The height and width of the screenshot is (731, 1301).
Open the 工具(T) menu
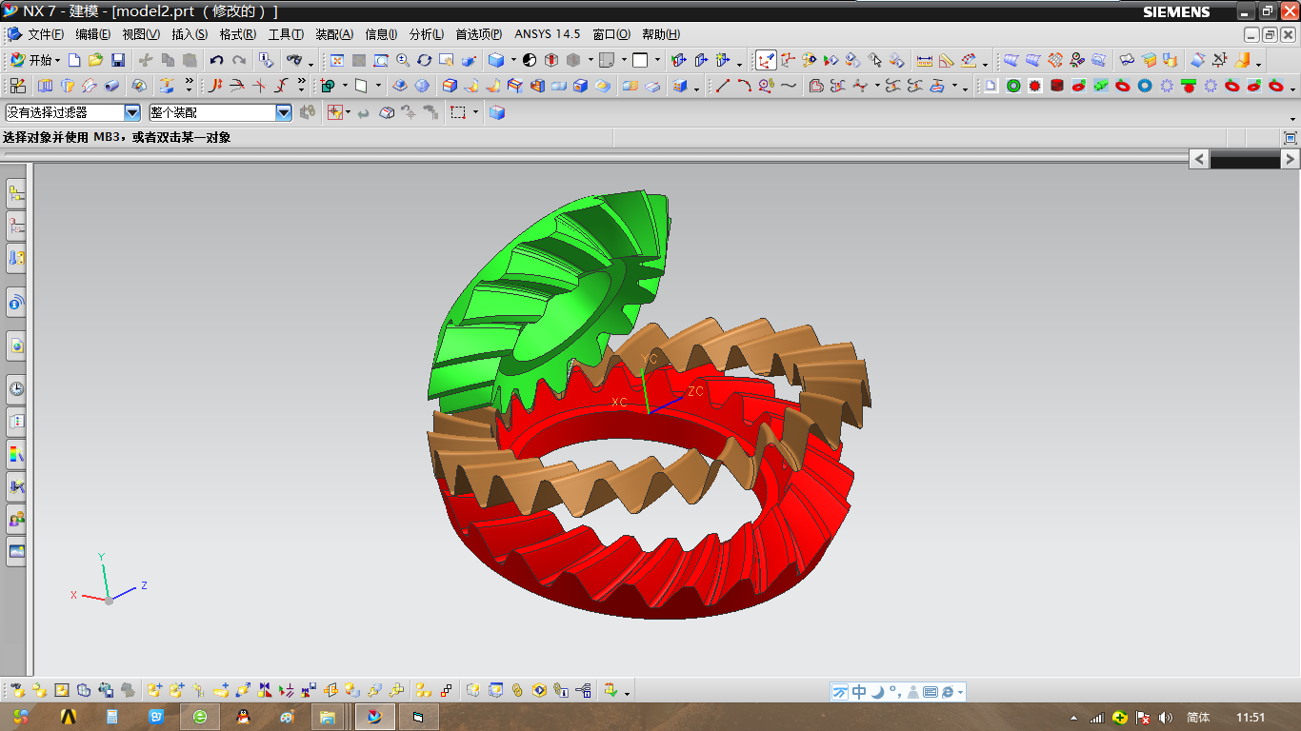(x=286, y=34)
